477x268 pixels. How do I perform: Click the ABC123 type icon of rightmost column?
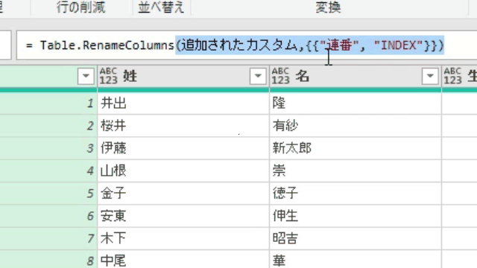click(452, 76)
